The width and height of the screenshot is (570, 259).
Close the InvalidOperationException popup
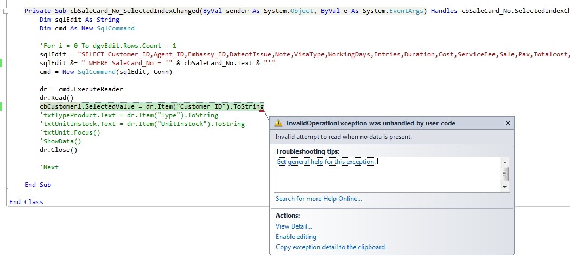(508, 123)
